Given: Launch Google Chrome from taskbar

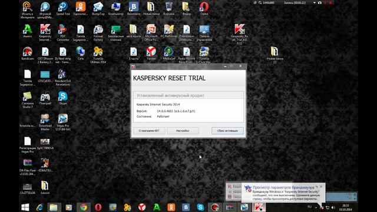Looking at the screenshot, I should click(84, 207).
